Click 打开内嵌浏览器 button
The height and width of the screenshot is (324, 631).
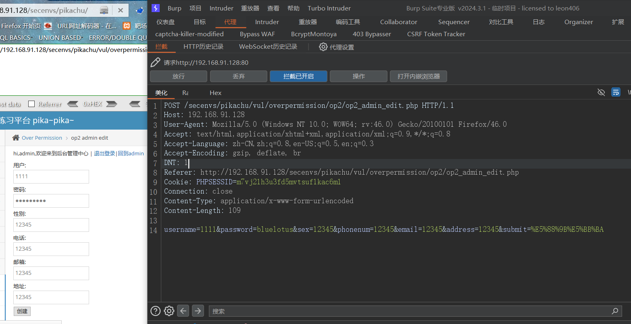[419, 76]
